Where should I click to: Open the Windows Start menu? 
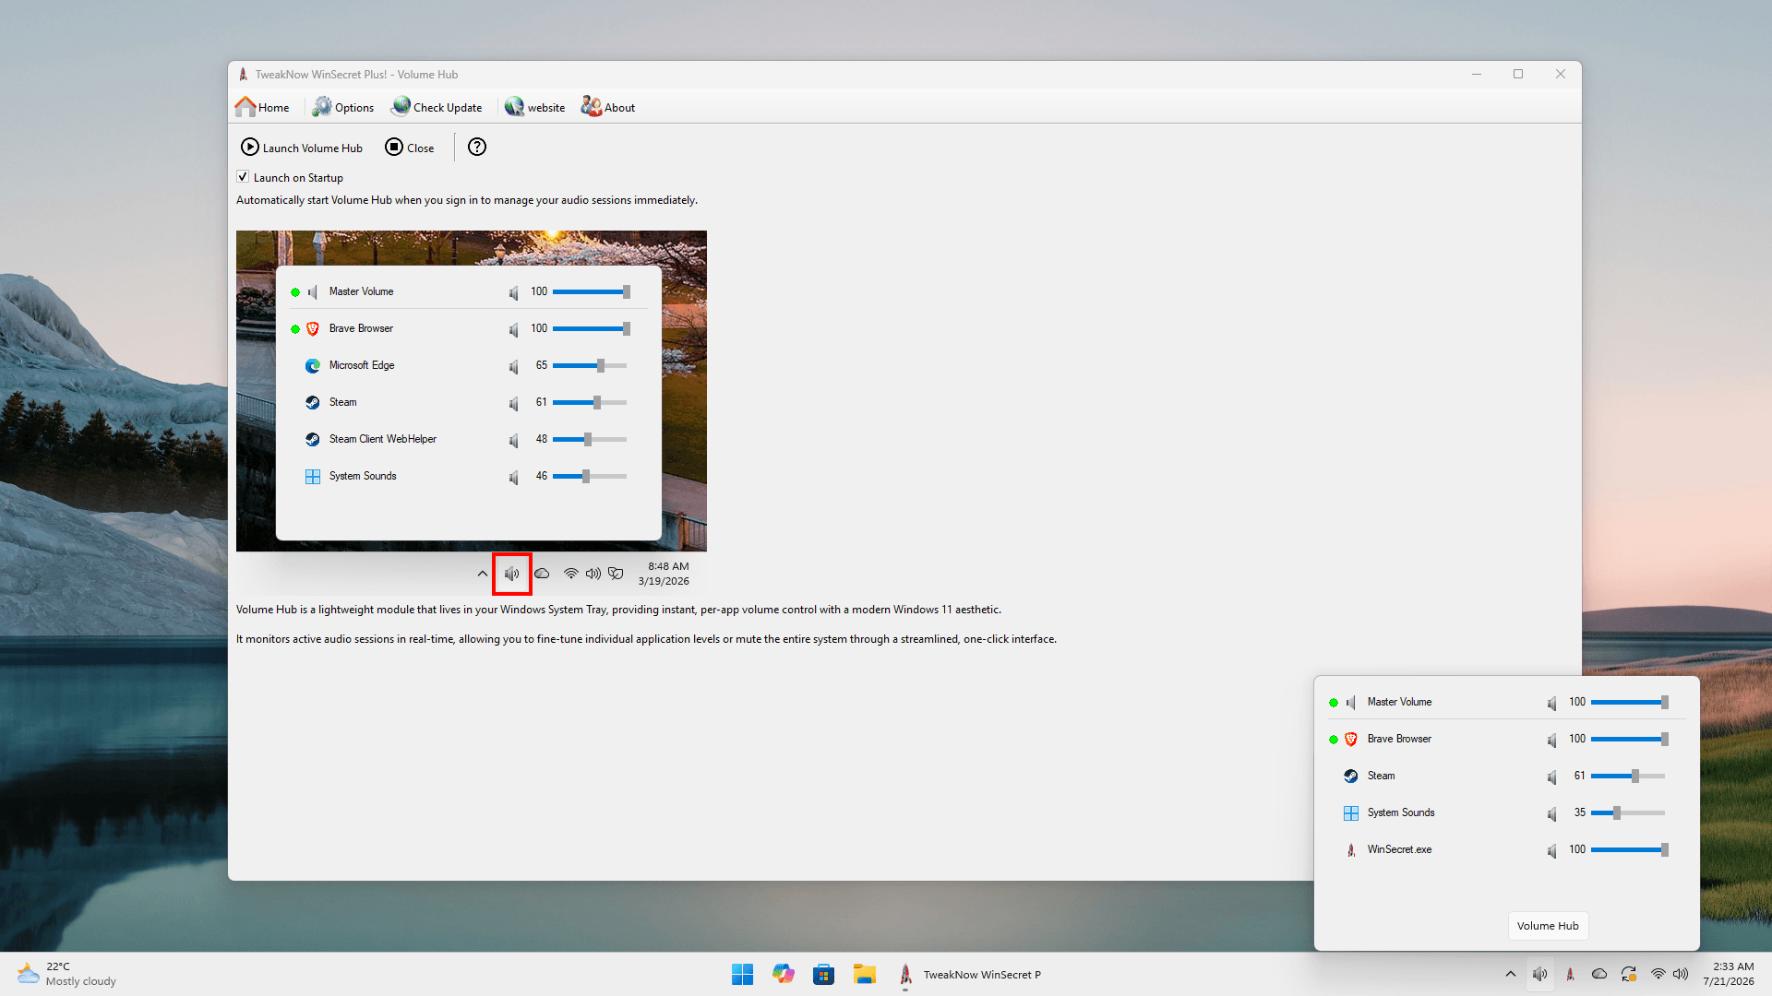(x=742, y=974)
